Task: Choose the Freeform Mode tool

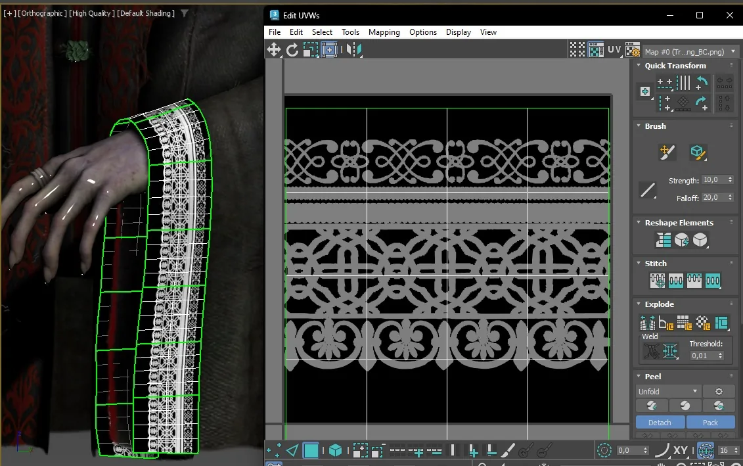Action: tap(329, 49)
